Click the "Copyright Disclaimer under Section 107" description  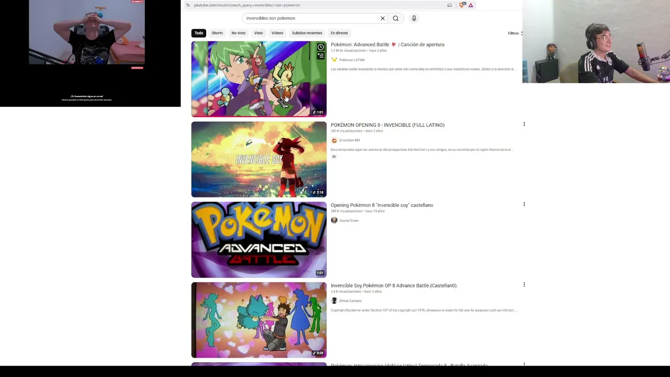click(x=425, y=311)
